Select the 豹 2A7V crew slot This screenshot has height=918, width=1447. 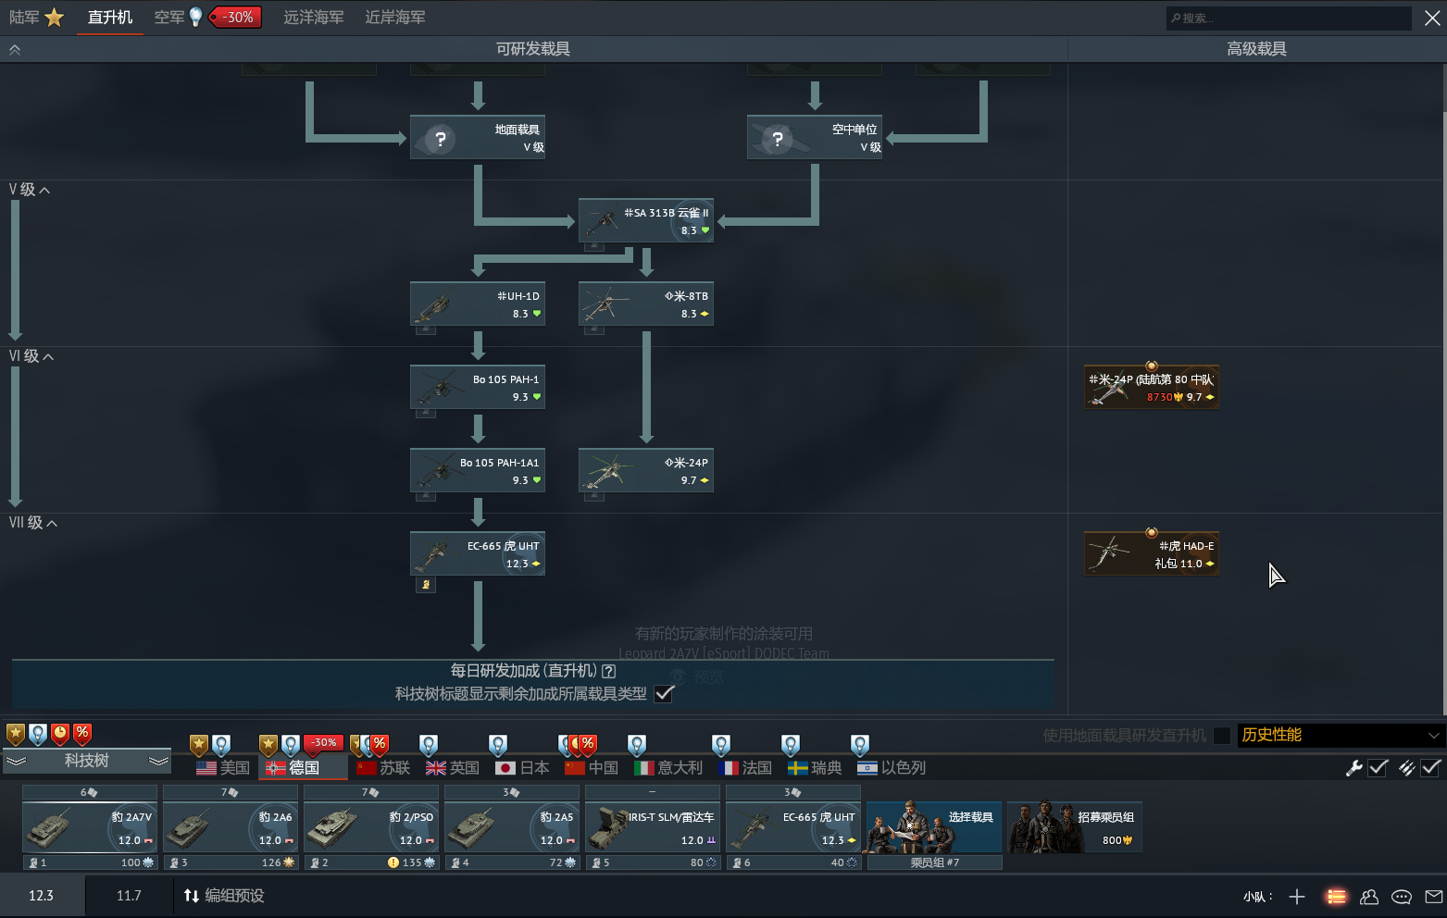(90, 827)
